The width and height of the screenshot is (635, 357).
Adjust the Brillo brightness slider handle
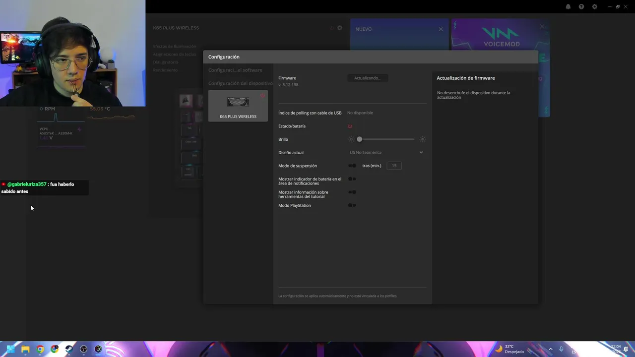(x=360, y=139)
